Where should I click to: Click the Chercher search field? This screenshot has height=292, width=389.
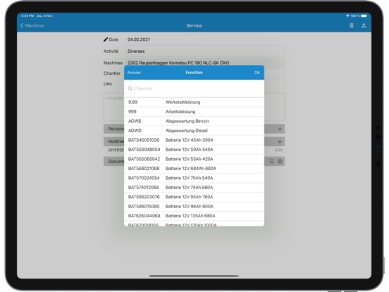click(194, 89)
